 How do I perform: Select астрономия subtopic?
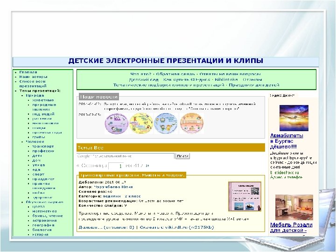[45, 220]
